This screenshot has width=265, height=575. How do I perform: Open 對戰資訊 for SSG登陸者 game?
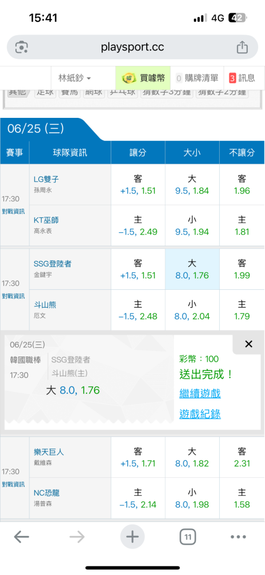pos(13,296)
